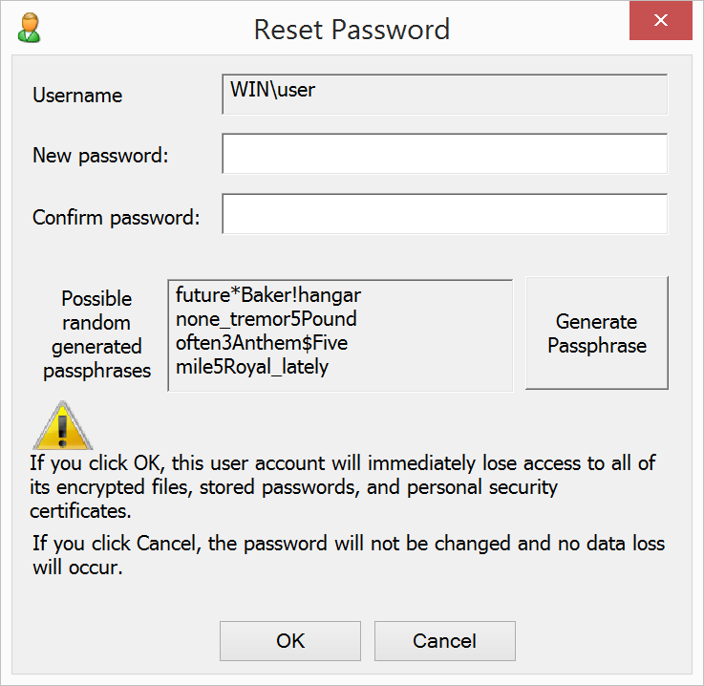704x686 pixels.
Task: Click the 'no data loss will occur' note
Action: 348,555
